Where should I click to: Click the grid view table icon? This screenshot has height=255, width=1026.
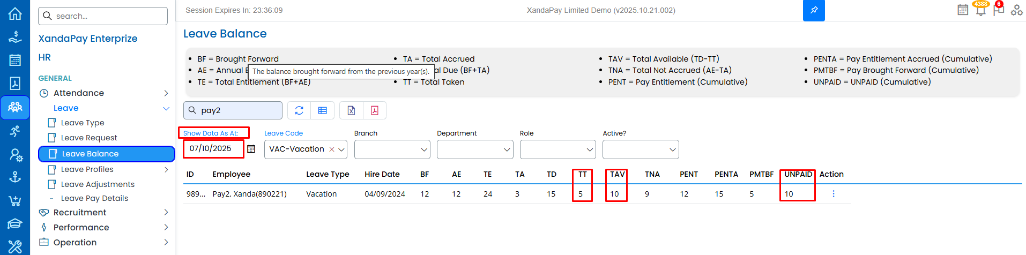coord(323,110)
